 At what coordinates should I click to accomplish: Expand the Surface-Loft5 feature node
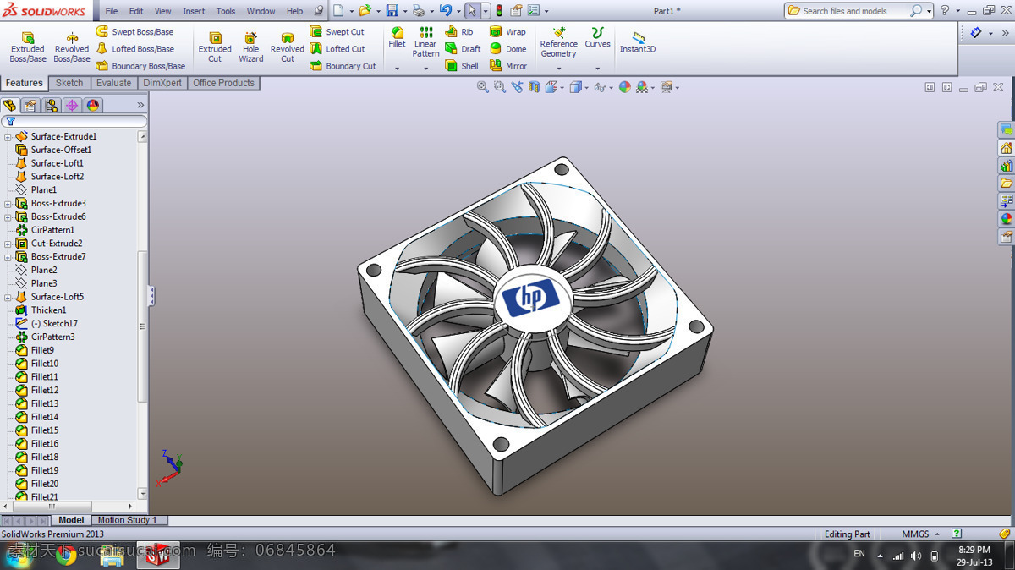(x=8, y=298)
